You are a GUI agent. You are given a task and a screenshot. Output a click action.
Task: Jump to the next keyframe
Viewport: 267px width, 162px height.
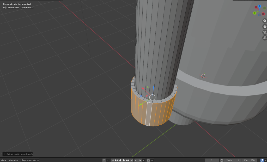128,160
